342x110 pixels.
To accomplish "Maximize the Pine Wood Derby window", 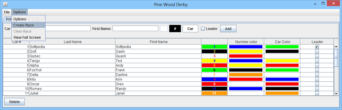I will (323, 3).
